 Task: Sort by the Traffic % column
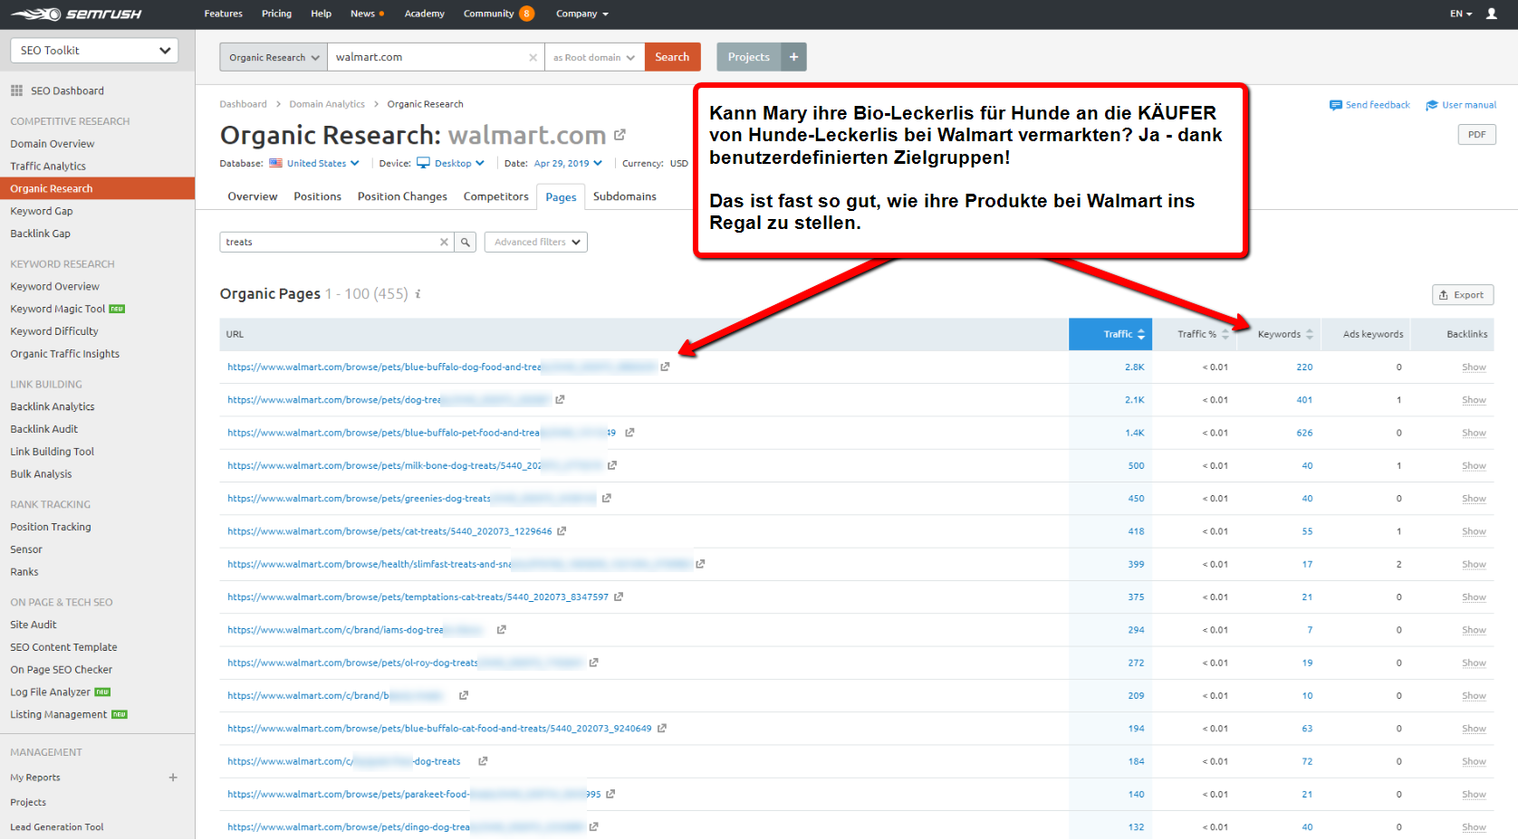pos(1202,334)
